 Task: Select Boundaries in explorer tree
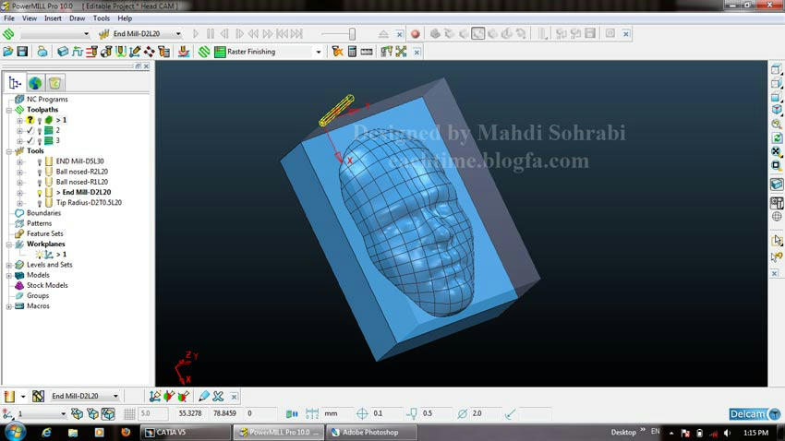[x=43, y=213]
